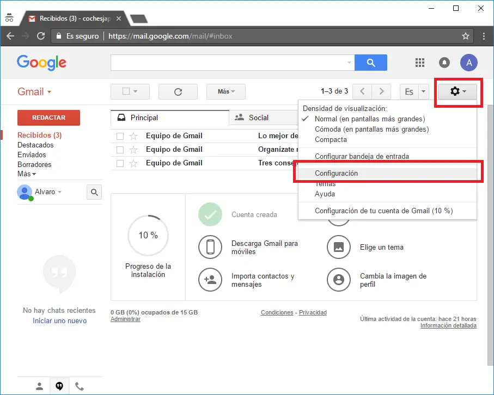Click the blue search magnifier button
This screenshot has height=395, width=494.
pos(371,63)
